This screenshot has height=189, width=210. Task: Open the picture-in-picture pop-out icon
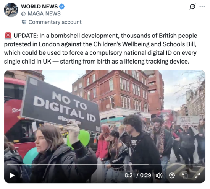tap(184, 175)
